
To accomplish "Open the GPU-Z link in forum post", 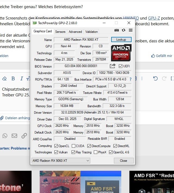I will click(x=154, y=18).
